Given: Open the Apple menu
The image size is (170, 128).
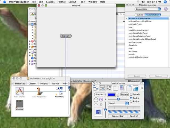Looking at the screenshot, I should point(5,2).
